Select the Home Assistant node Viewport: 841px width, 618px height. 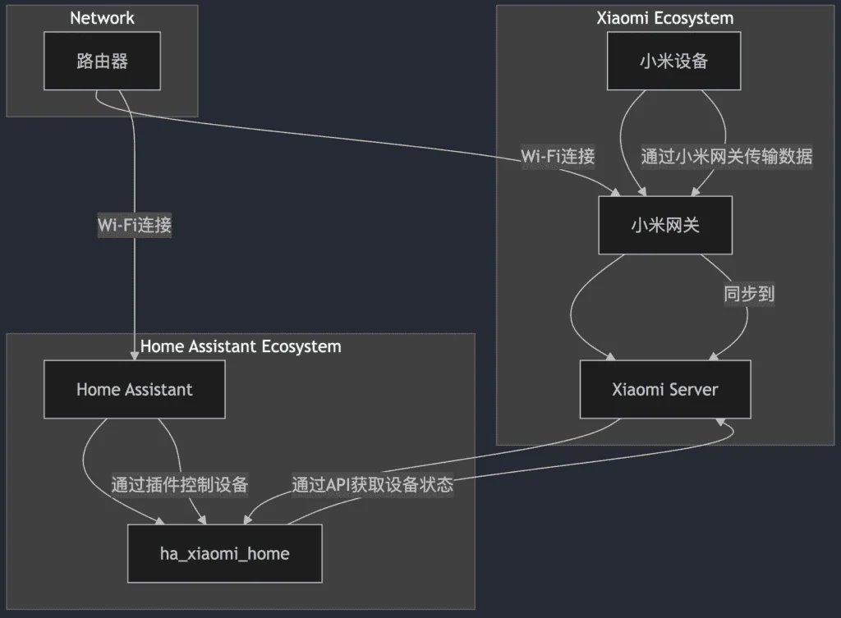click(135, 389)
